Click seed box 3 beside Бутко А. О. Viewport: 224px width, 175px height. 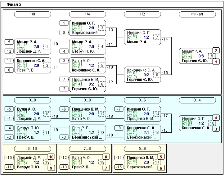(64, 61)
